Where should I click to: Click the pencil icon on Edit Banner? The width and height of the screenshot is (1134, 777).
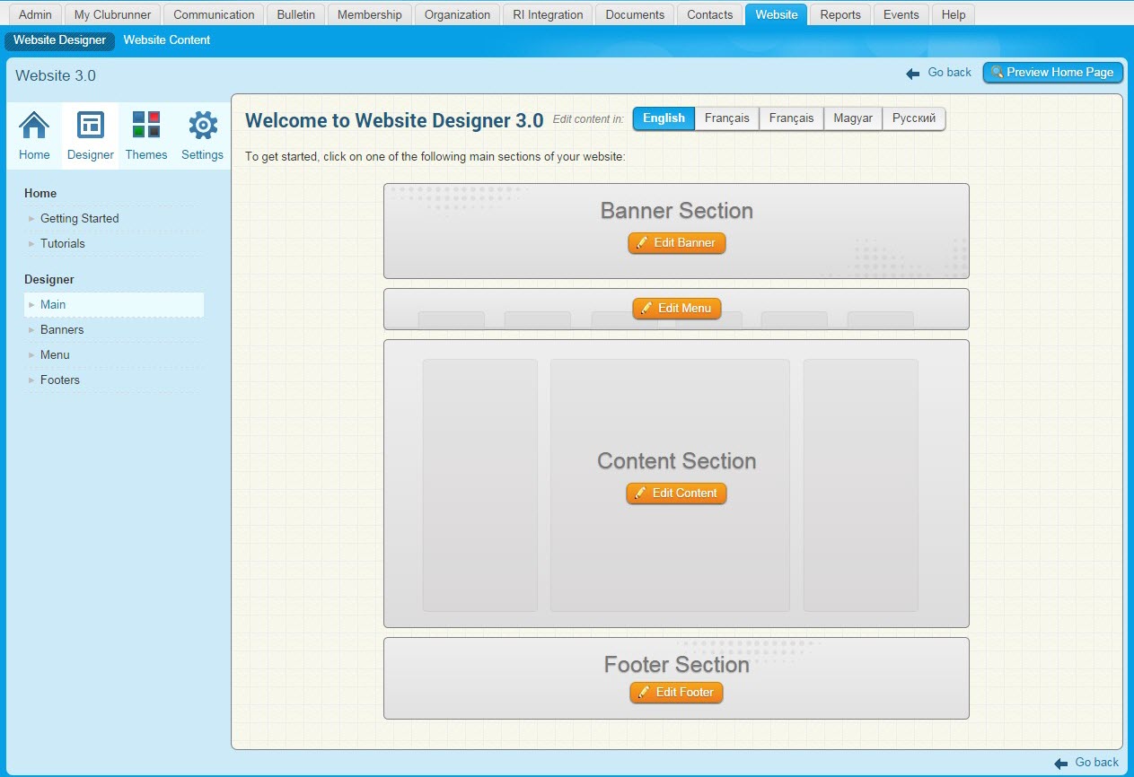642,243
